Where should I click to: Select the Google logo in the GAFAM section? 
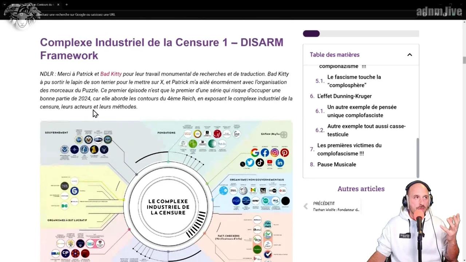(255, 152)
